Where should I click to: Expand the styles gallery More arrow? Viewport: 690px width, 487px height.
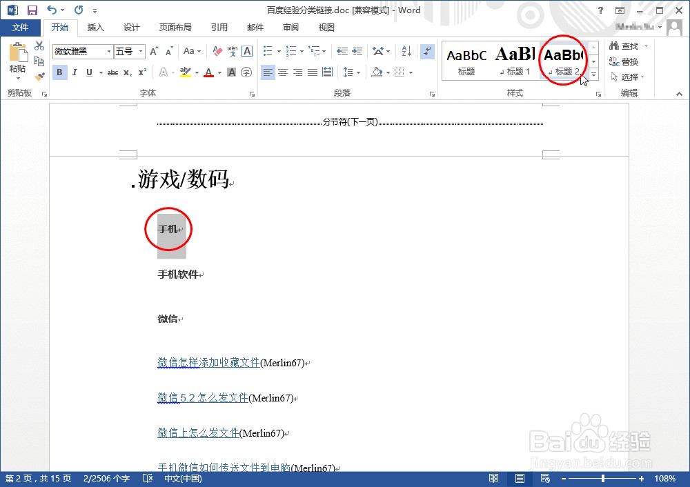pos(593,74)
